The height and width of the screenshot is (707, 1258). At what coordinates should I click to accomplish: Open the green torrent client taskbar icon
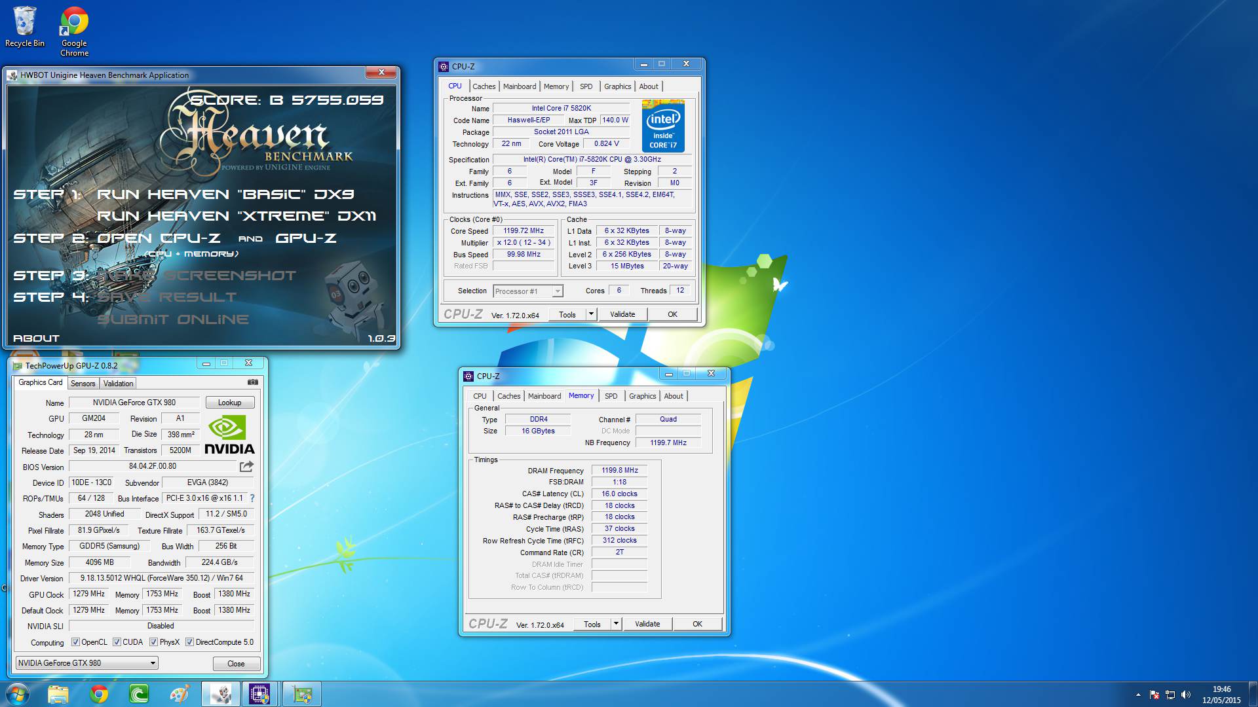[x=139, y=694]
